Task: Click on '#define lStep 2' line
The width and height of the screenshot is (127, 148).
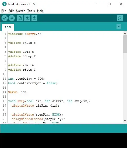Action: click(x=22, y=56)
